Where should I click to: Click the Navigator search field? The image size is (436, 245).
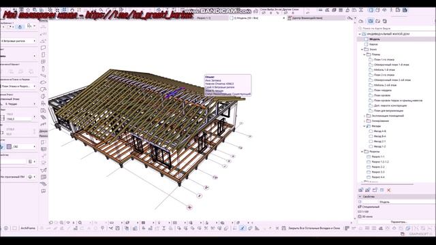(x=396, y=29)
